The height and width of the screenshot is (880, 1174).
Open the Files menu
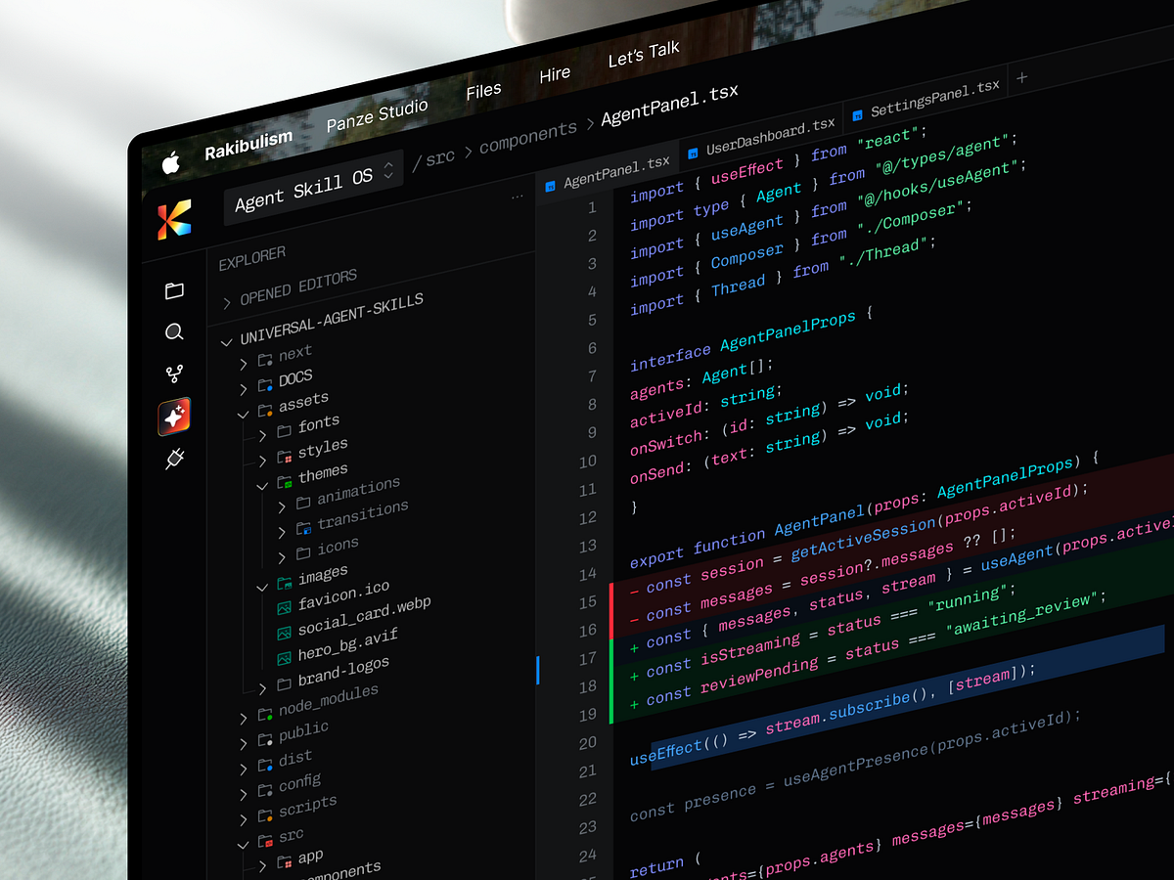(483, 92)
